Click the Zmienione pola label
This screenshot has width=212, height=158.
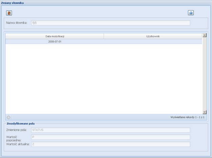(x=17, y=130)
